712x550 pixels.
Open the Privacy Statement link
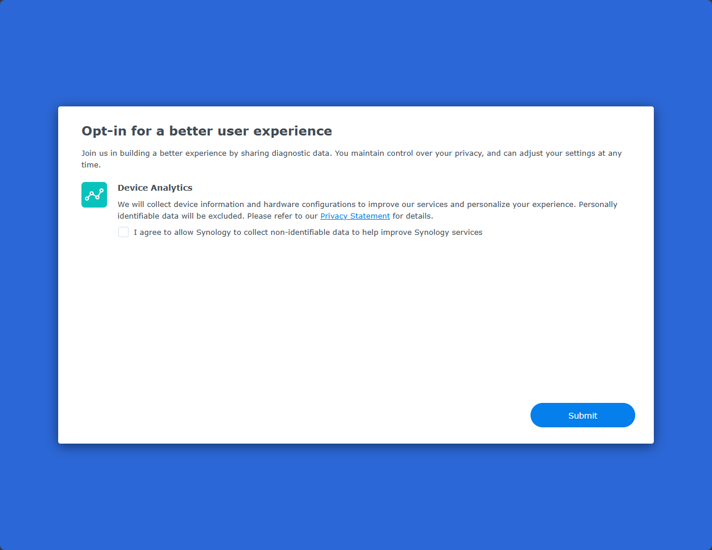(x=355, y=216)
